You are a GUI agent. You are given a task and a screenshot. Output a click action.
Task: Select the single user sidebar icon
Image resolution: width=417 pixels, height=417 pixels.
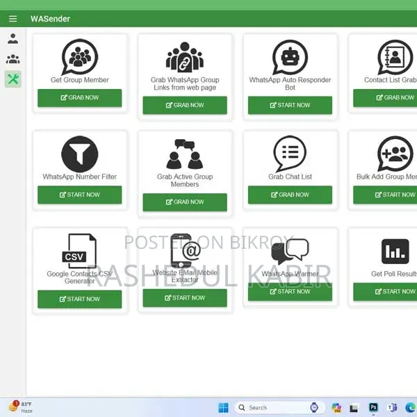click(x=13, y=38)
